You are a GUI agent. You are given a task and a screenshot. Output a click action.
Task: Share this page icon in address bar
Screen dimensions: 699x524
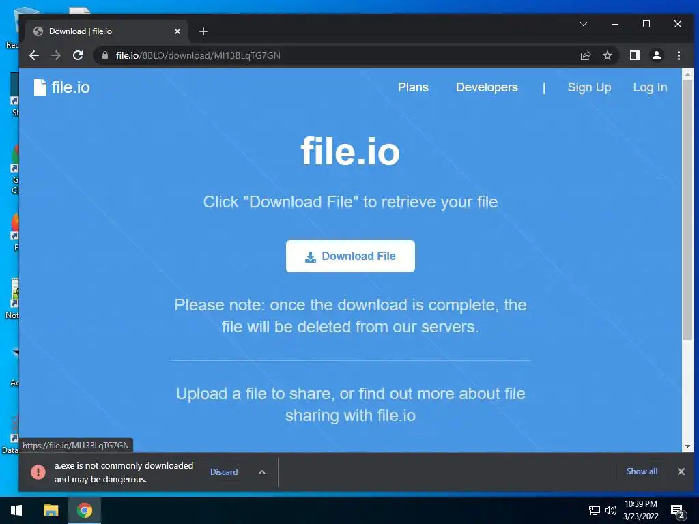[x=585, y=55]
